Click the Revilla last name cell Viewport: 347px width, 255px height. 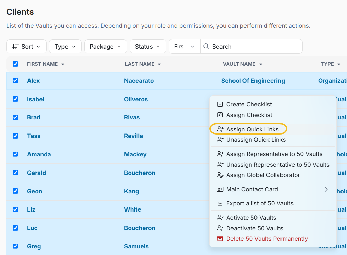pos(133,136)
